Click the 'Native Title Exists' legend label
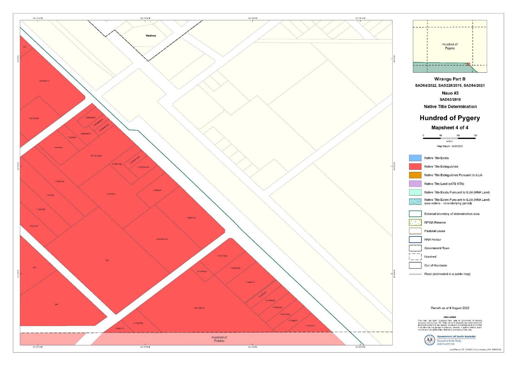 (x=436, y=158)
